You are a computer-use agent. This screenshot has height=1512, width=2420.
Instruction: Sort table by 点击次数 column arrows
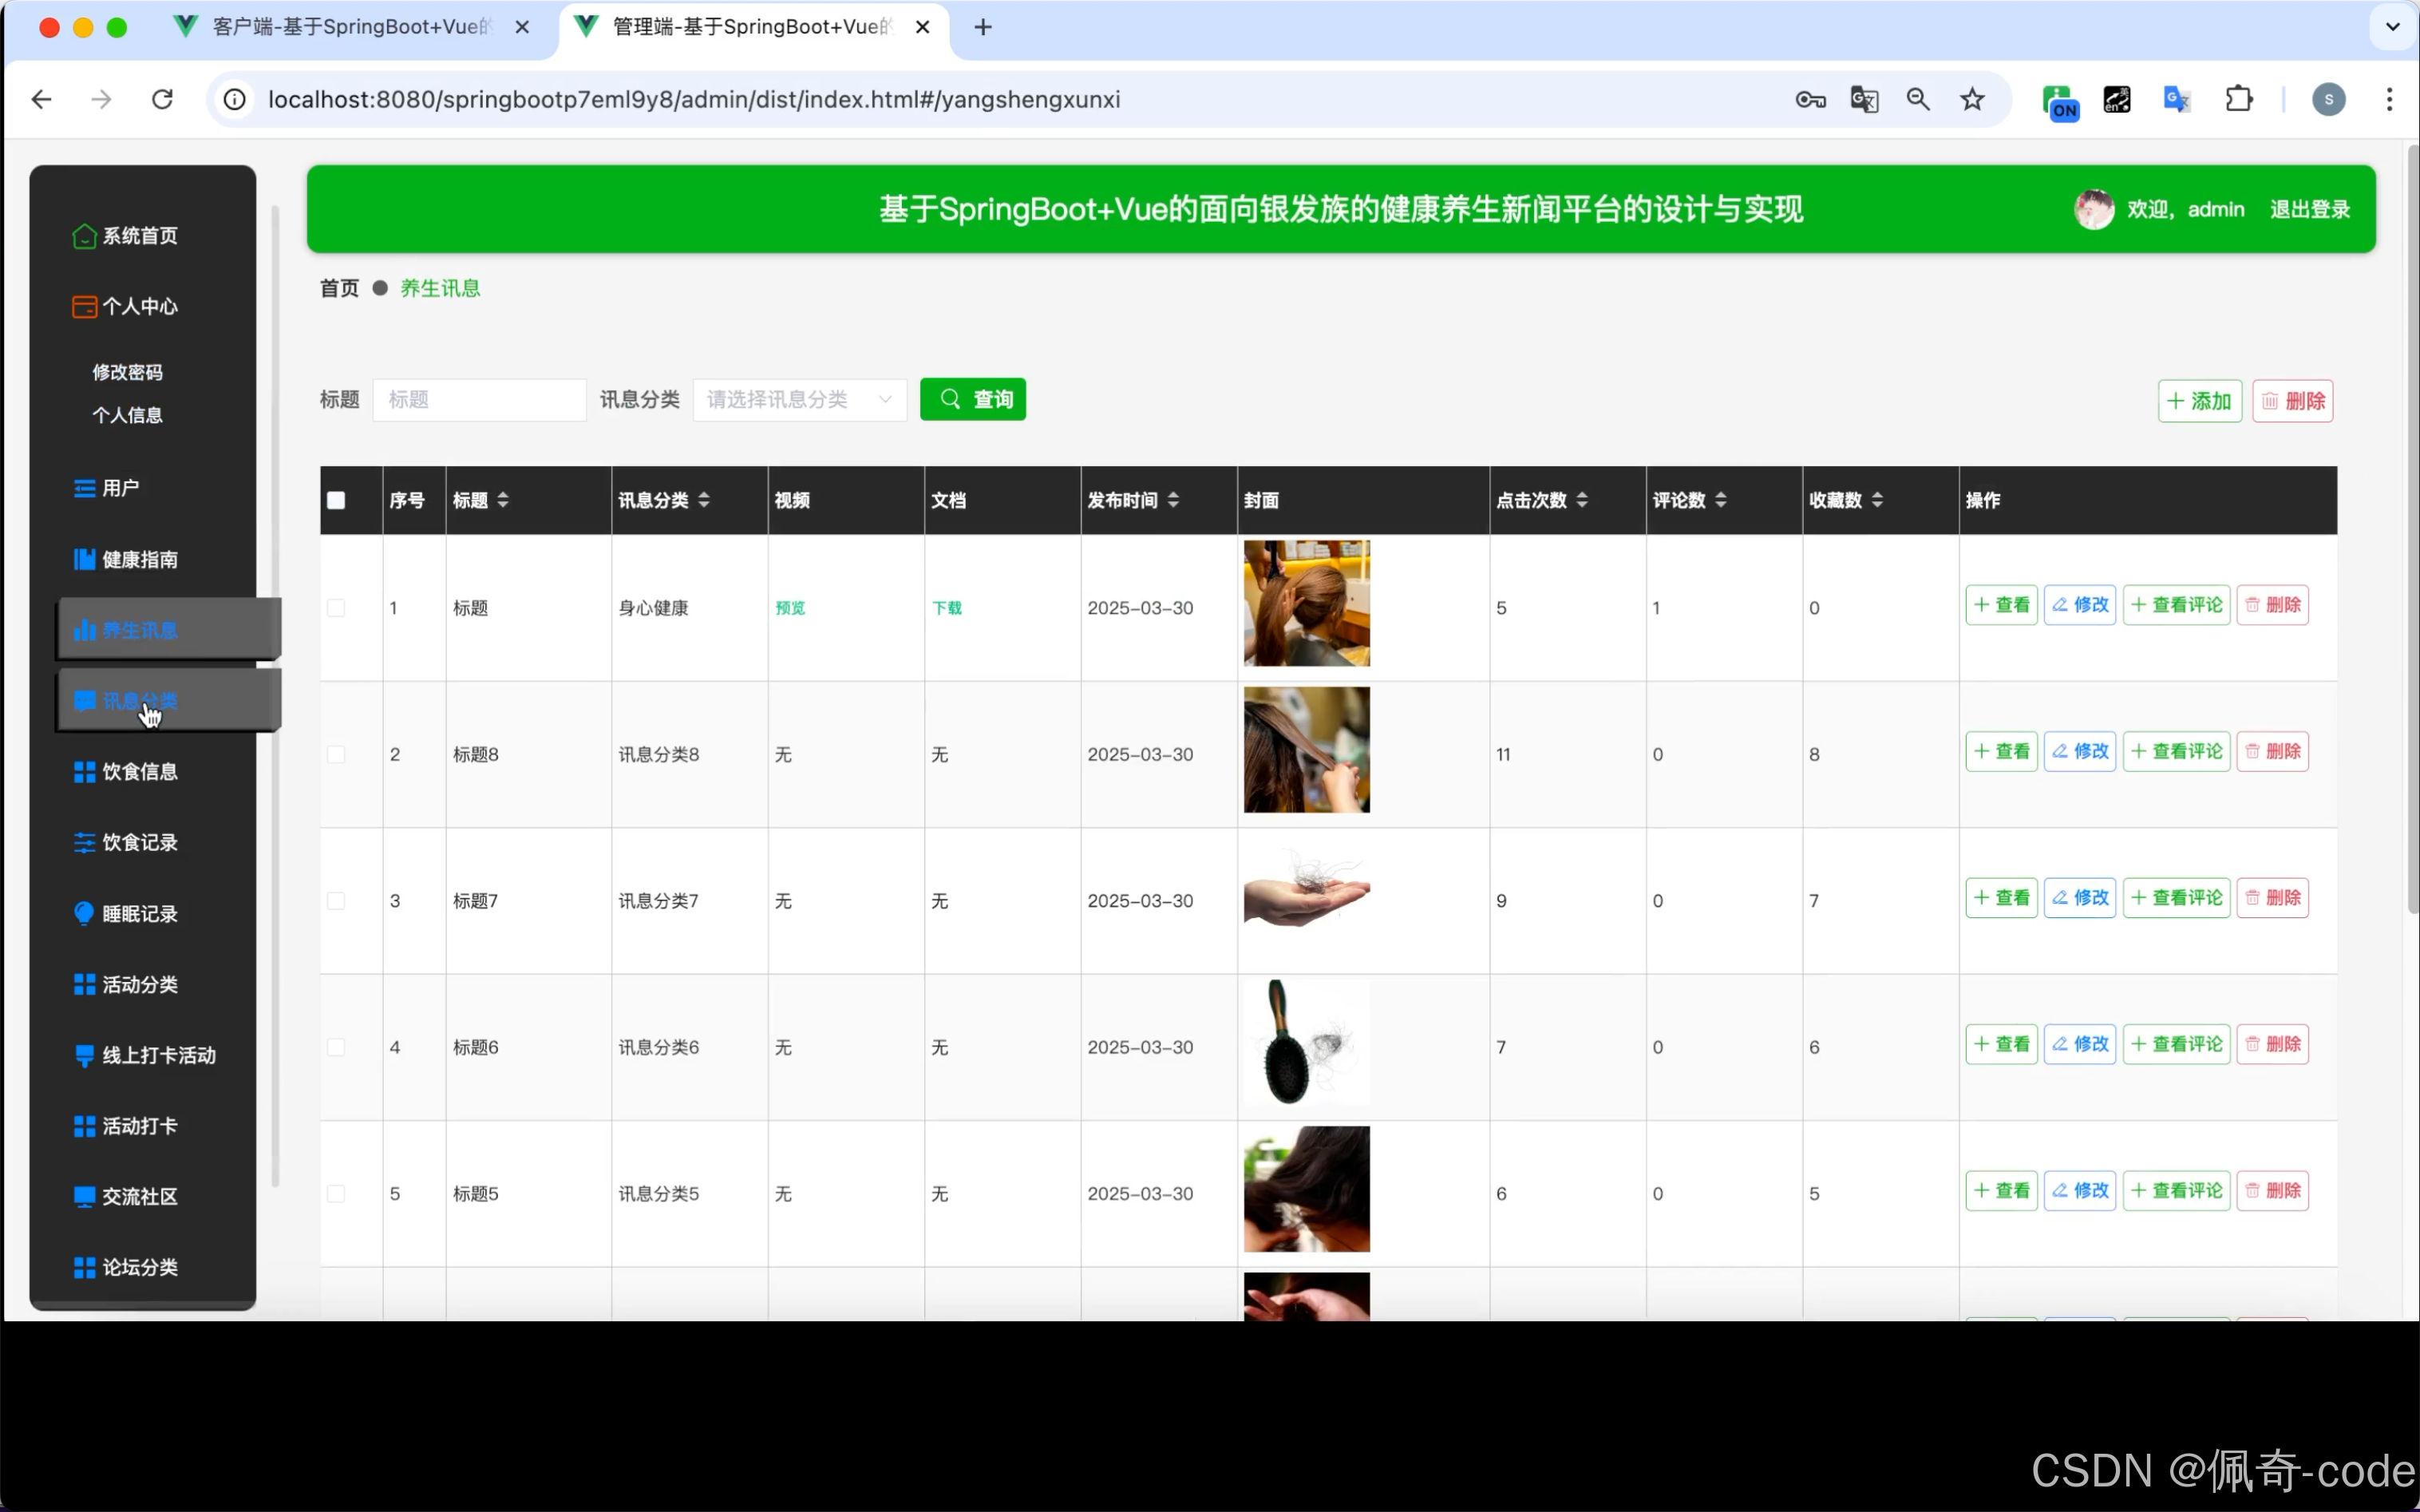click(1581, 500)
